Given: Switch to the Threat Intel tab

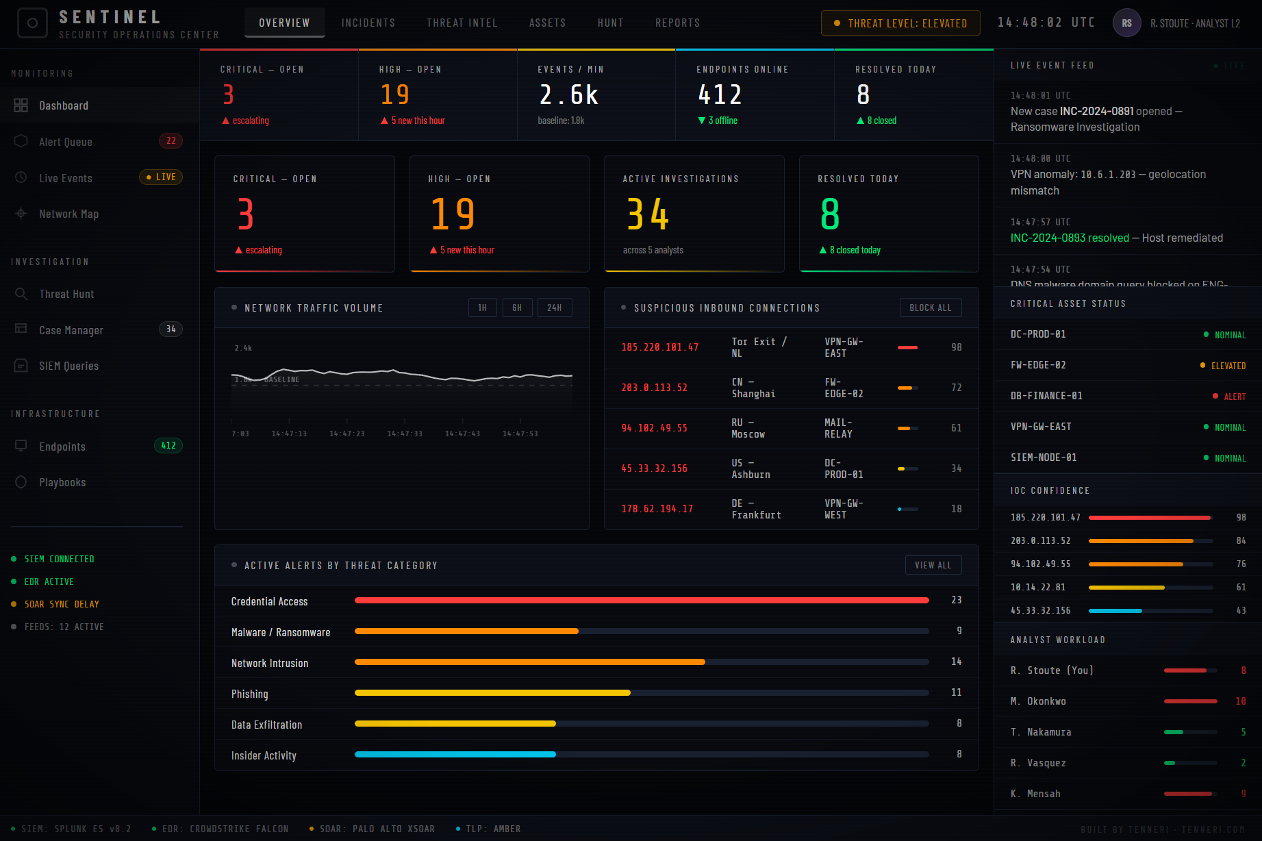Looking at the screenshot, I should click(462, 23).
